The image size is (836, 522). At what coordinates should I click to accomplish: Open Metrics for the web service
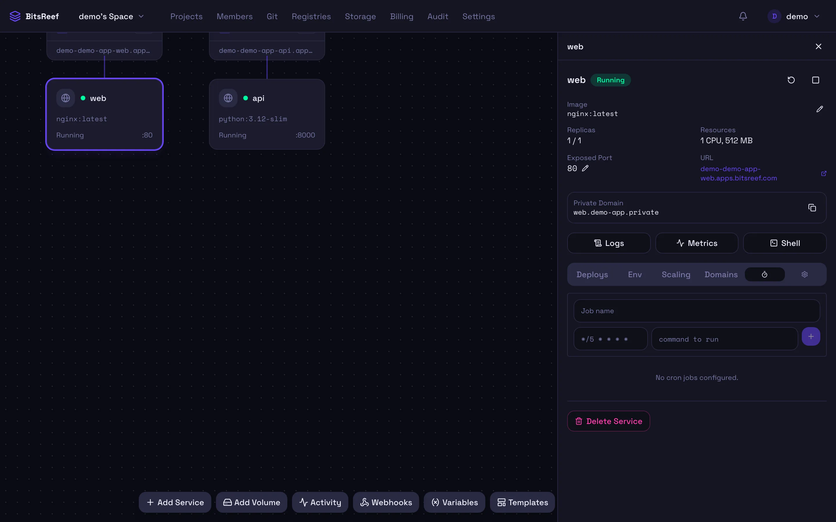[x=697, y=243]
